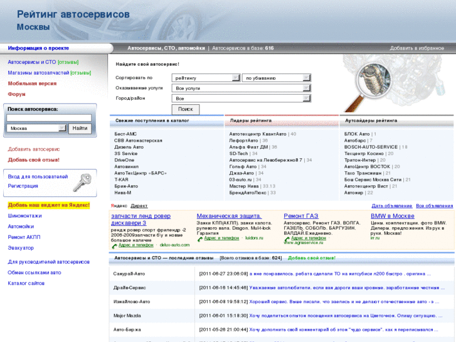Select 'СВВ Автомастерская' entry

coord(138,141)
